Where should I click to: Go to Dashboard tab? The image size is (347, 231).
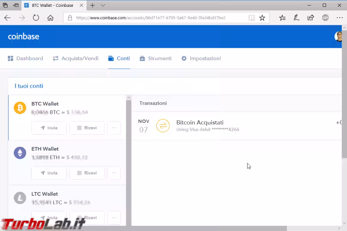pyautogui.click(x=25, y=58)
